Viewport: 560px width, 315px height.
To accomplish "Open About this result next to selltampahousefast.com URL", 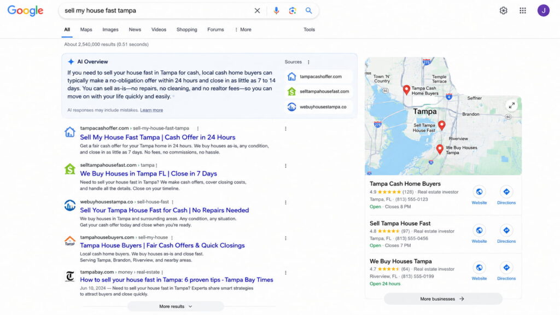I will point(156,165).
